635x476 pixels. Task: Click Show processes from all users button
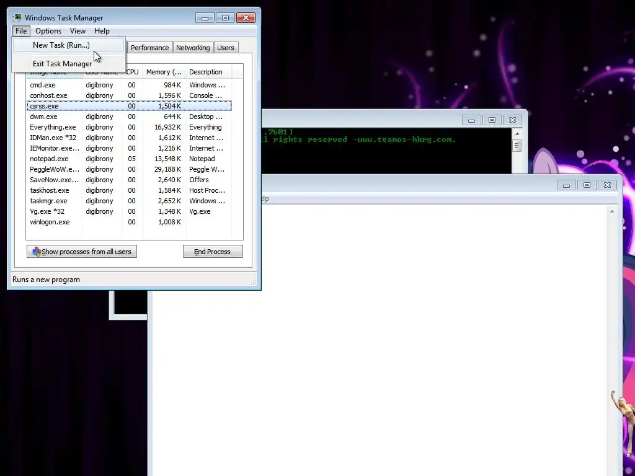click(81, 252)
